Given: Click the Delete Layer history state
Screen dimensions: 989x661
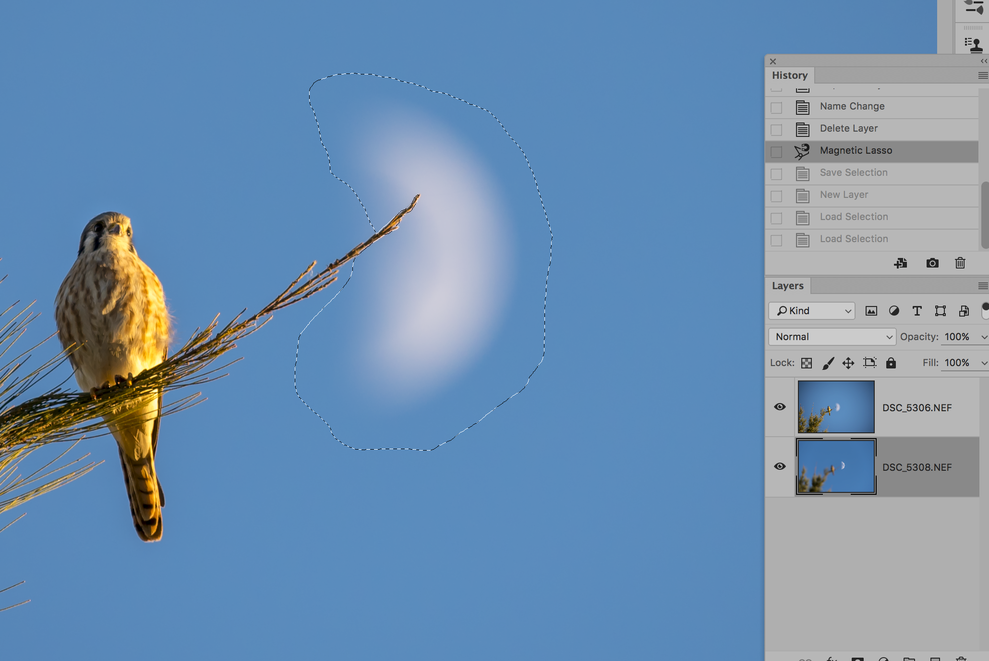Looking at the screenshot, I should [x=848, y=128].
